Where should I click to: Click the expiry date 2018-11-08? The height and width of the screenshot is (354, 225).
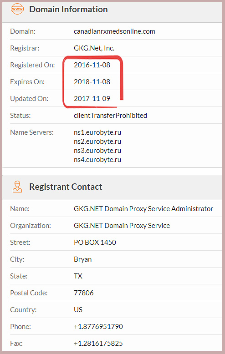[x=92, y=82]
